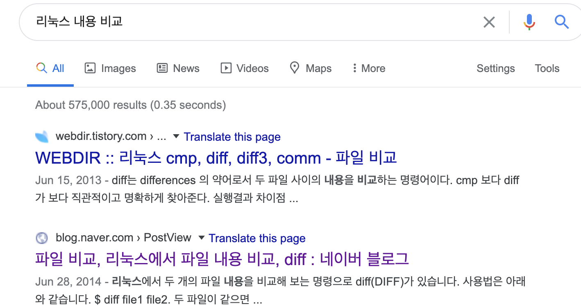Open search Settings

click(496, 68)
